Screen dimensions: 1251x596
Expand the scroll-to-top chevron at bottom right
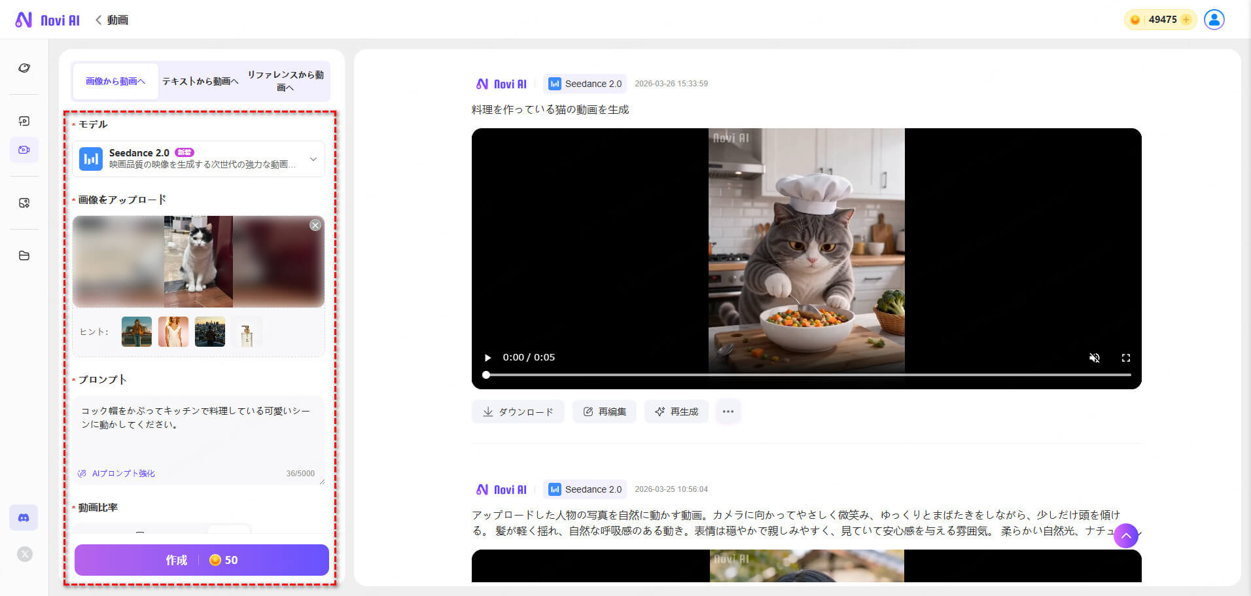(1126, 536)
